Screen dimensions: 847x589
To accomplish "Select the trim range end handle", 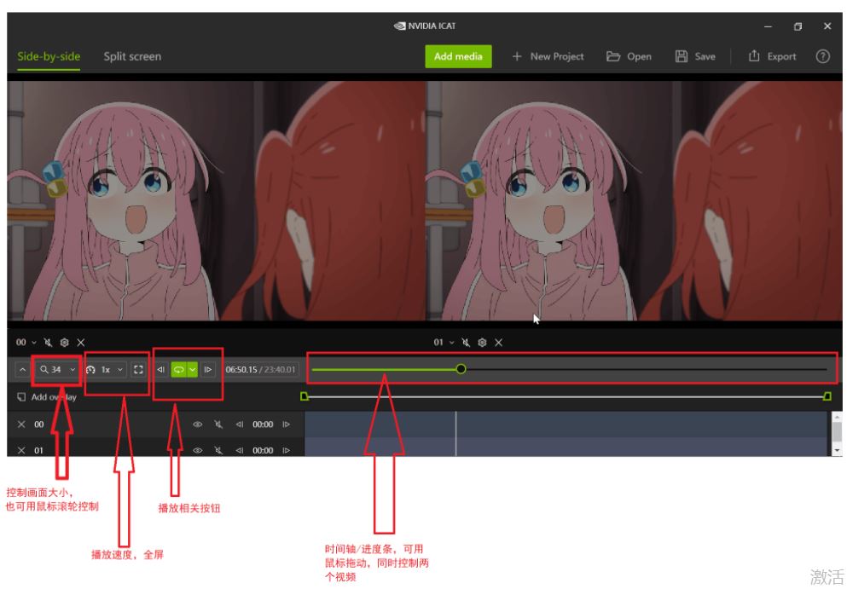I will 827,396.
